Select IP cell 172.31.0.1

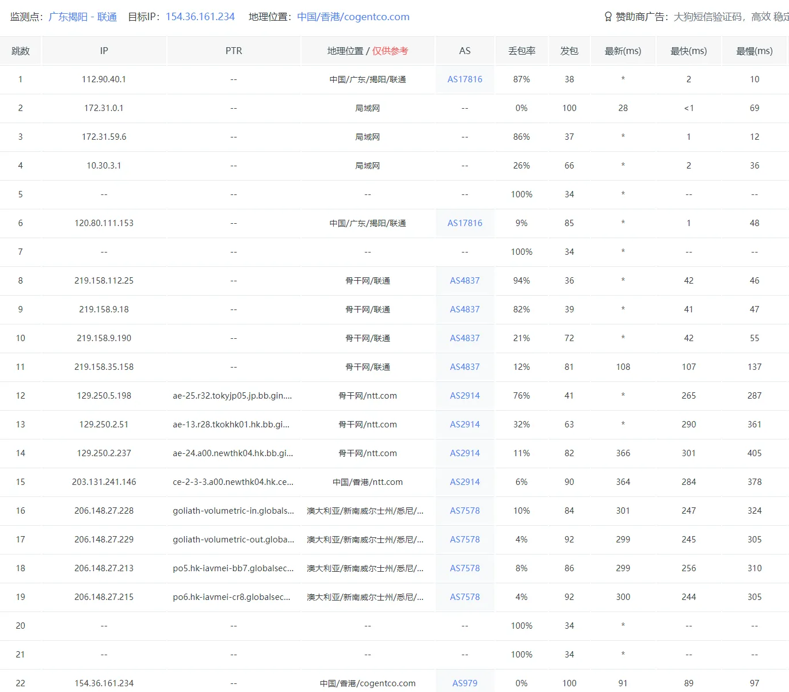[104, 108]
